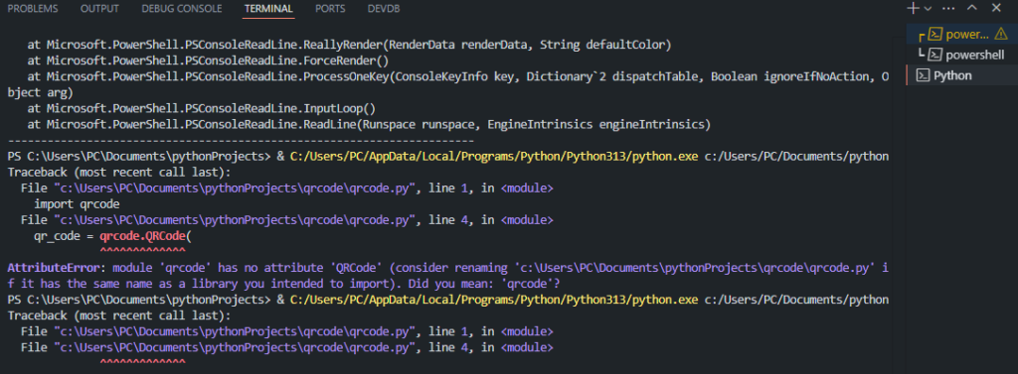
Task: Open the terminal panel more actions ellipsis
Action: [948, 8]
